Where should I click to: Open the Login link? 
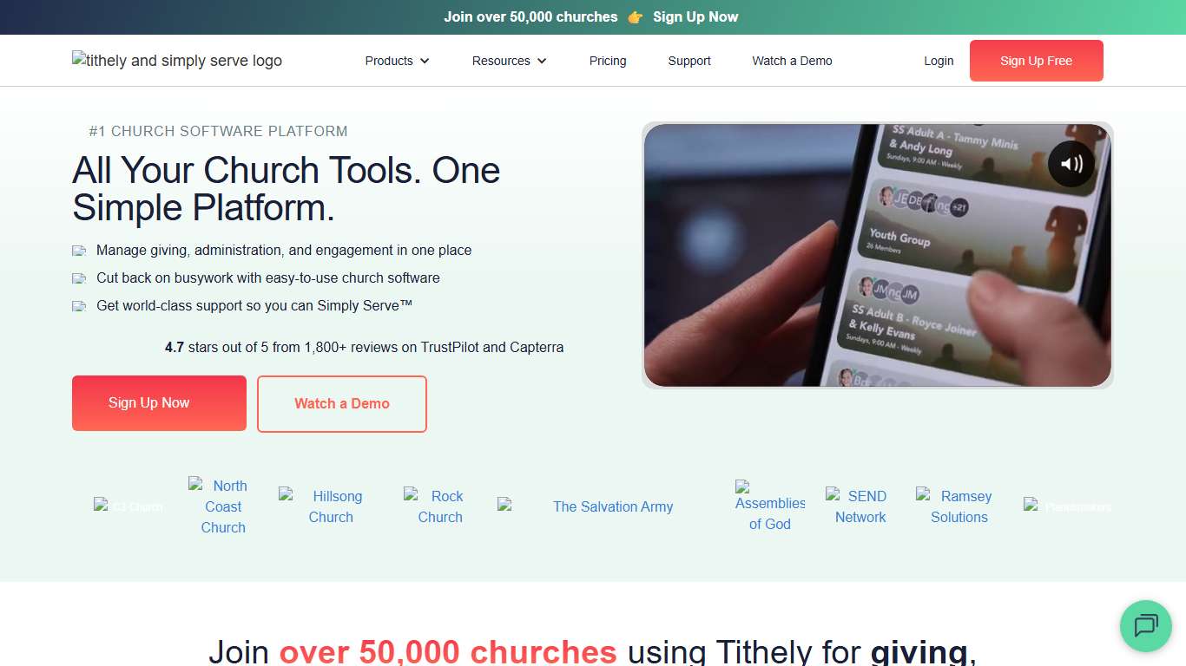pyautogui.click(x=939, y=61)
